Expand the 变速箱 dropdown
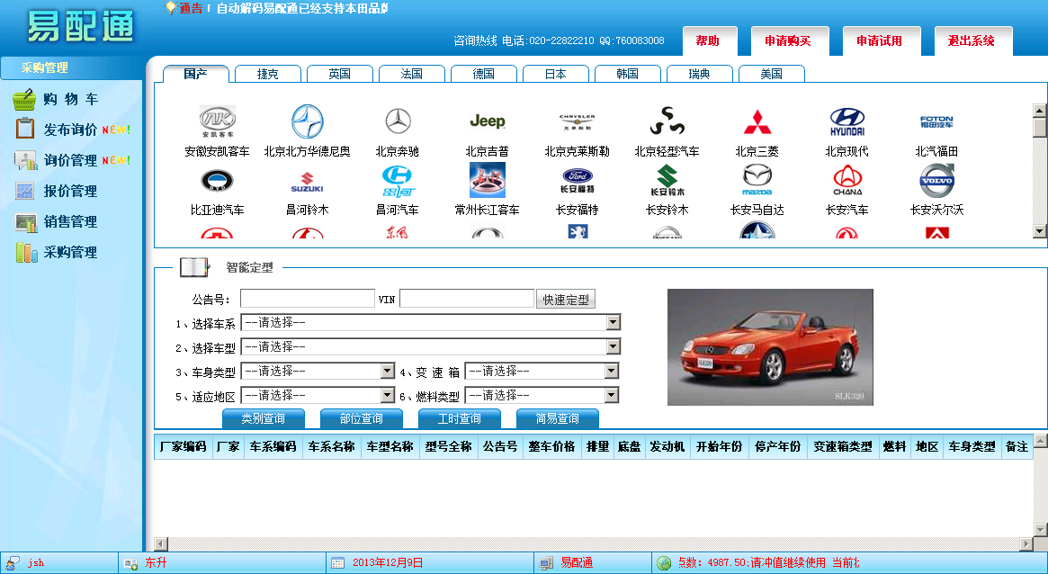The width and height of the screenshot is (1048, 574). (x=542, y=371)
